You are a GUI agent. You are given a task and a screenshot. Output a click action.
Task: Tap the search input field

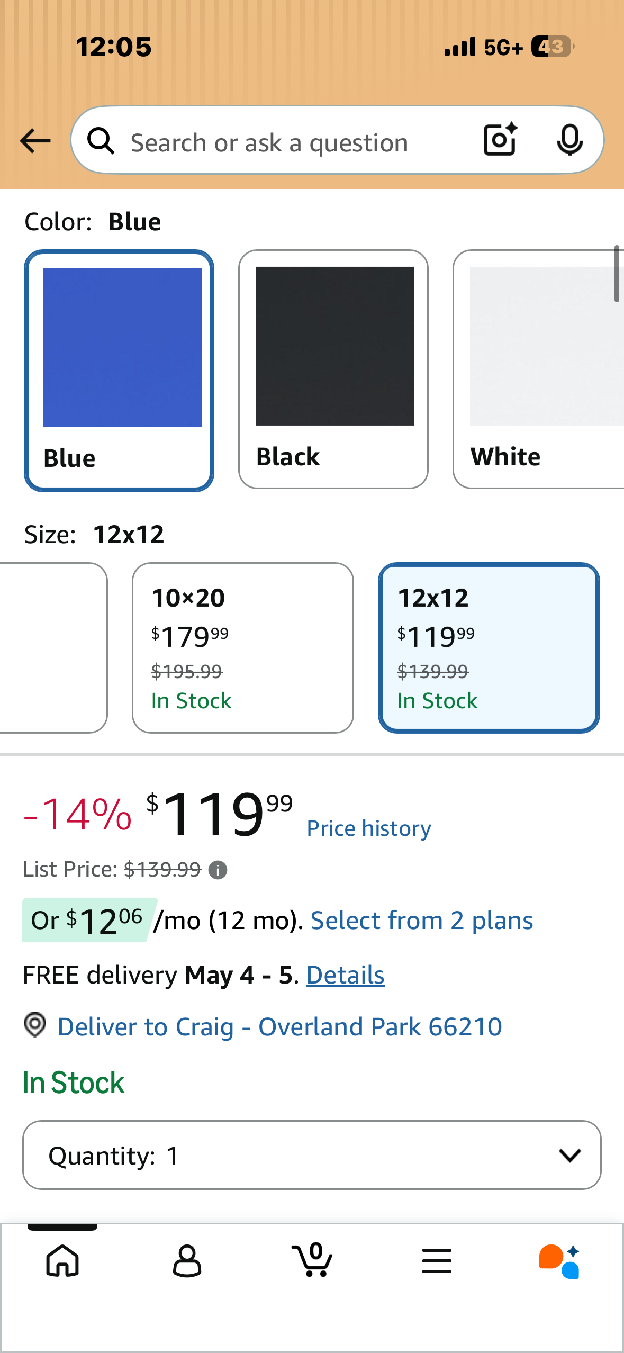[296, 142]
